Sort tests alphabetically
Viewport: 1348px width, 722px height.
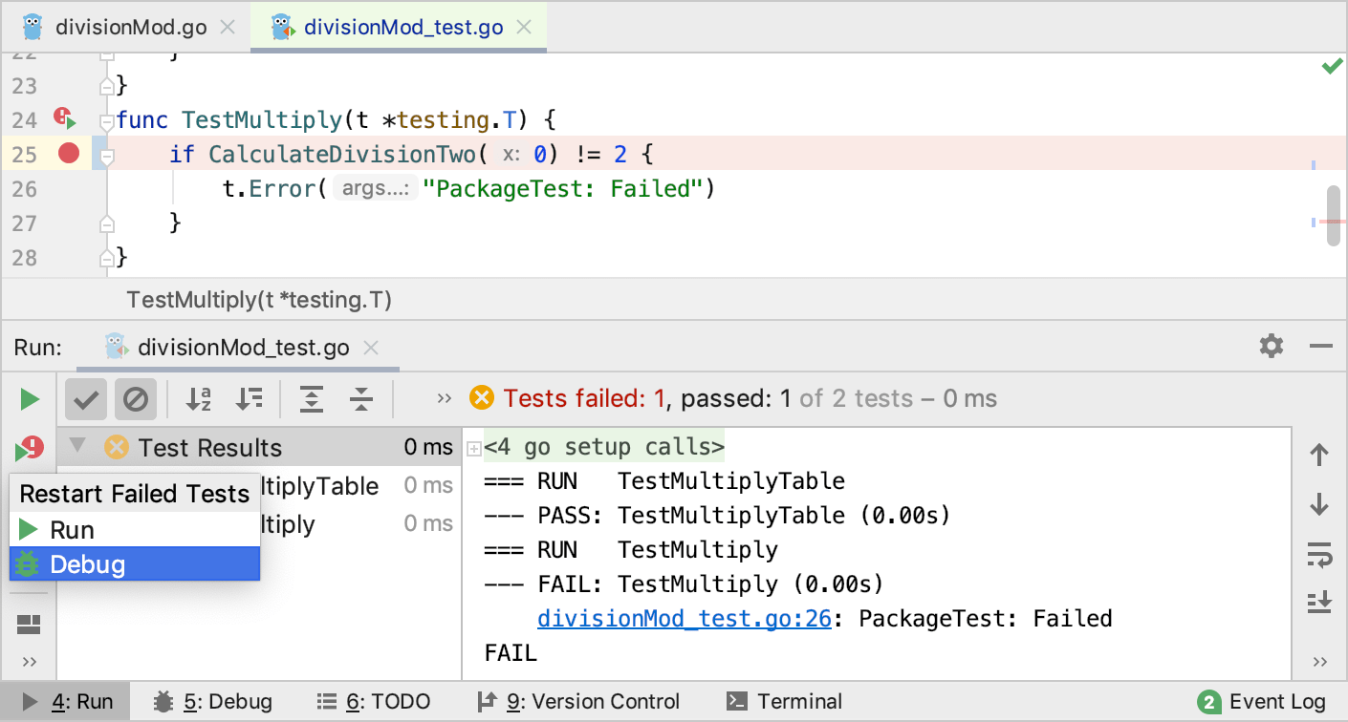coord(198,399)
